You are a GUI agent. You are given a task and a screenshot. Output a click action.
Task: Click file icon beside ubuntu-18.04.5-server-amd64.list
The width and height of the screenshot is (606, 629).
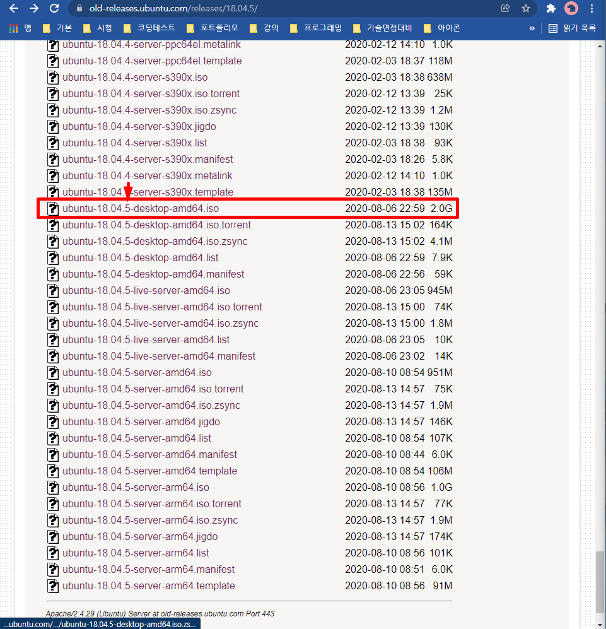coord(53,438)
